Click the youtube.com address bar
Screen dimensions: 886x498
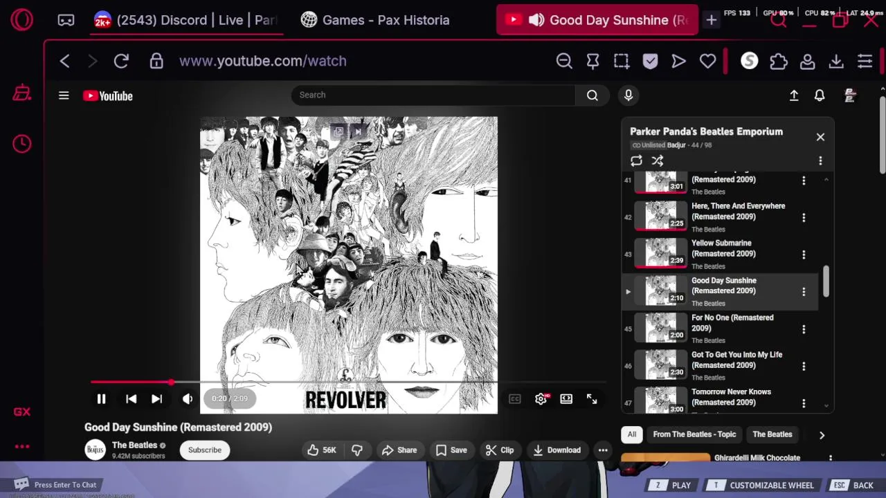click(x=263, y=61)
